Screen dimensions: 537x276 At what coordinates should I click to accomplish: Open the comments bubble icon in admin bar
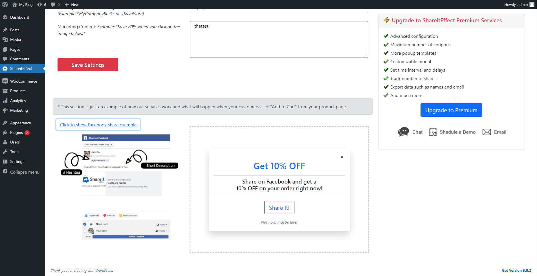(x=53, y=5)
